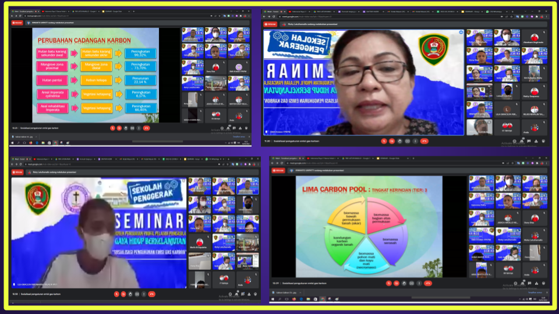Raise hand in Lima Carbon Pool window

coord(404,283)
